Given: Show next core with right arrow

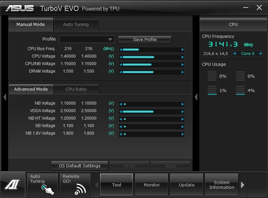Looking at the screenshot, I should tap(261, 54).
